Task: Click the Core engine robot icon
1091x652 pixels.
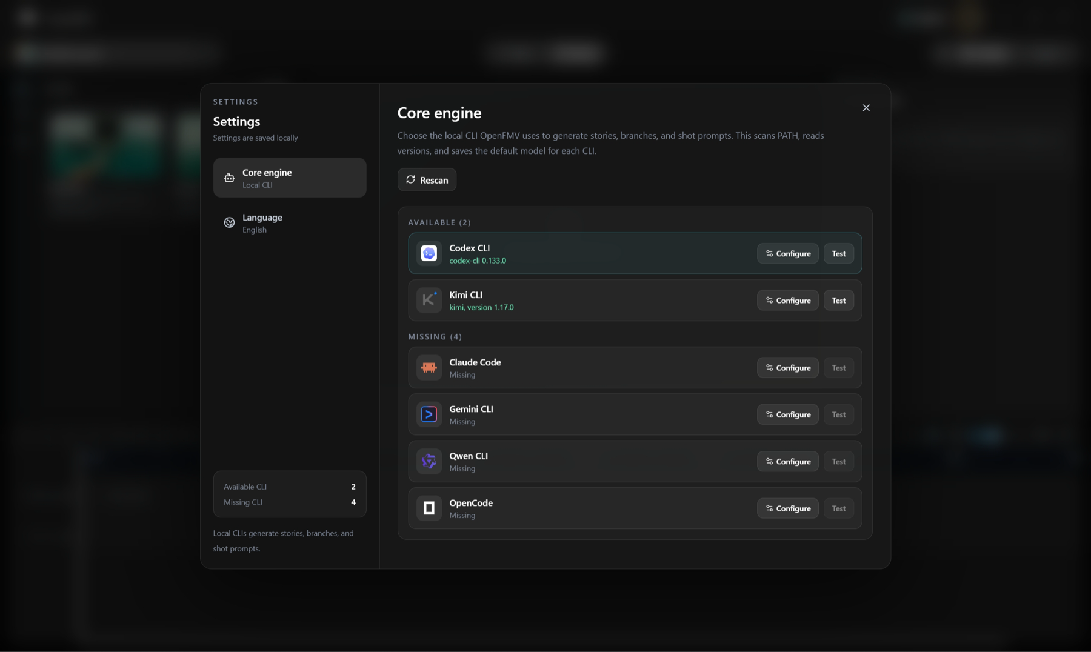Action: point(229,178)
